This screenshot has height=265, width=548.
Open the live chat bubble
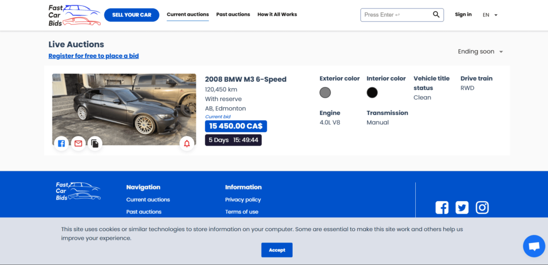pyautogui.click(x=534, y=246)
